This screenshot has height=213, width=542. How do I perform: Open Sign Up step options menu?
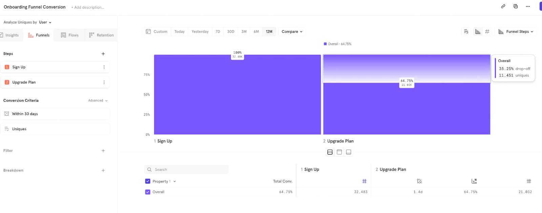click(x=104, y=67)
